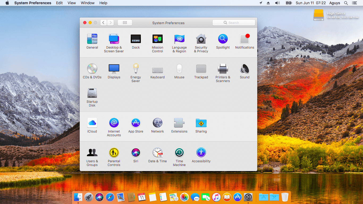Select the High Sierra disk on desktop

click(x=319, y=15)
